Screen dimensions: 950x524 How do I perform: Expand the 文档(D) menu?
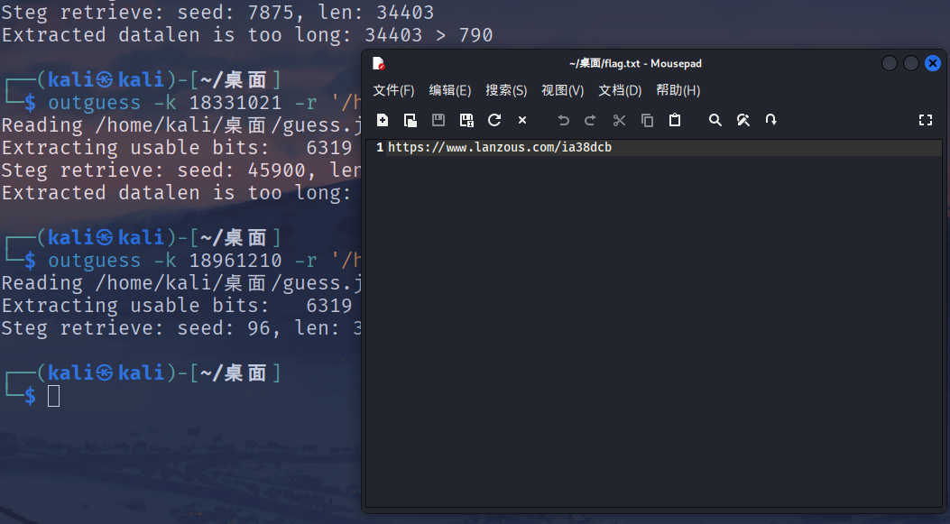620,90
